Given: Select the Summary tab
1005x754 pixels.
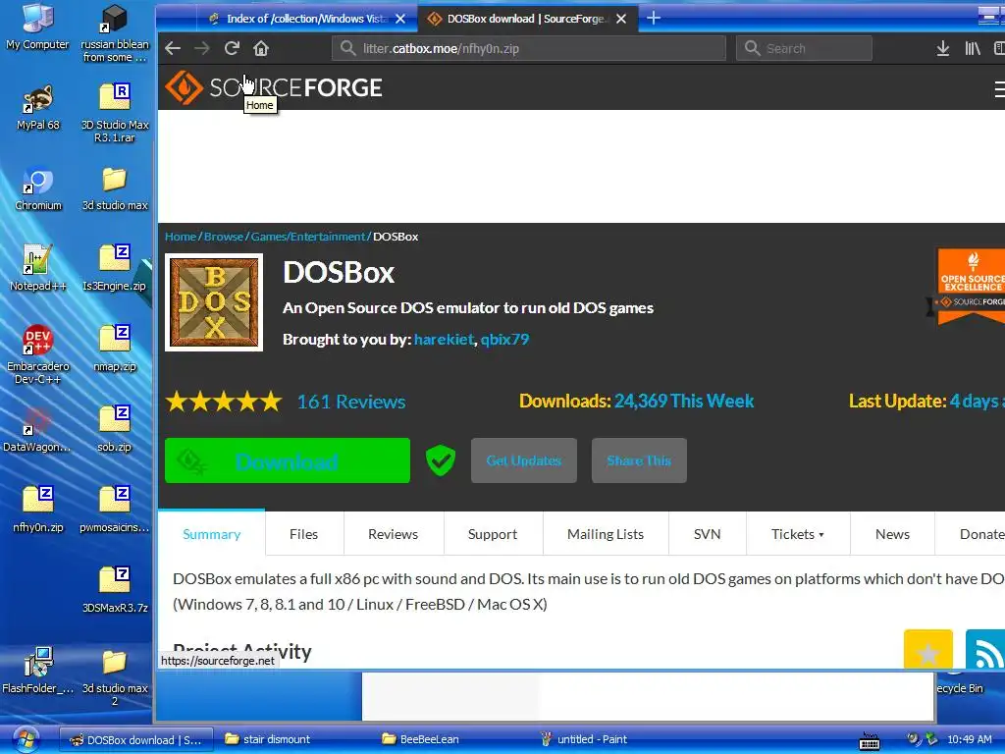Looking at the screenshot, I should click(x=212, y=533).
